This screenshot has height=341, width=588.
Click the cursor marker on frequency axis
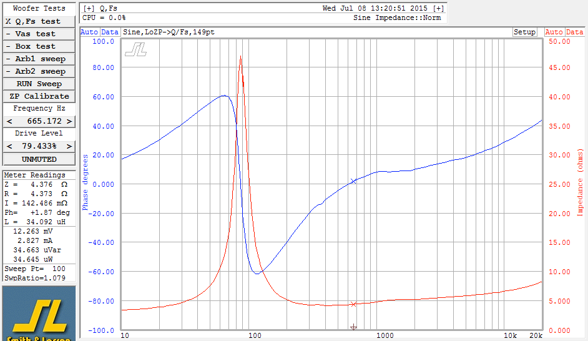(353, 327)
